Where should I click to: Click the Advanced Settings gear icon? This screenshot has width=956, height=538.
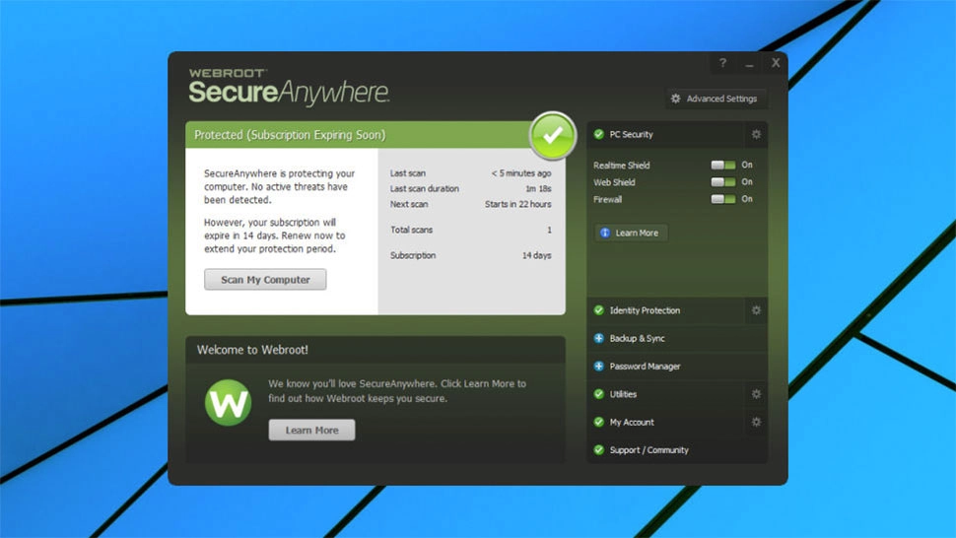(x=675, y=99)
